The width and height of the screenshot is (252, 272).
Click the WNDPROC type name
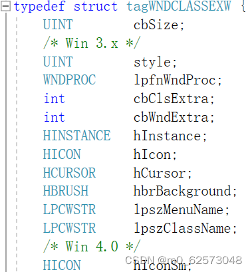coord(69,80)
